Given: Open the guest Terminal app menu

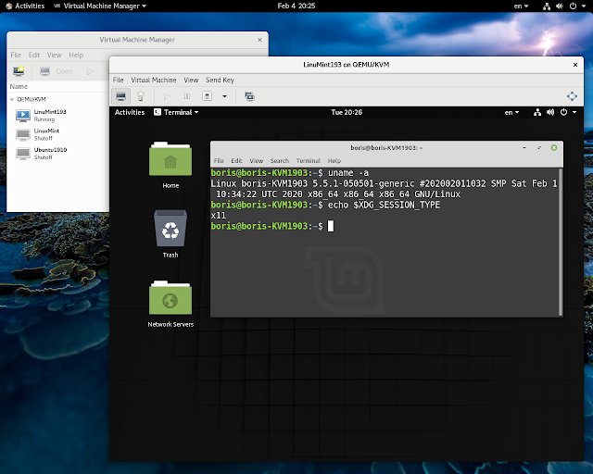Looking at the screenshot, I should [x=176, y=112].
